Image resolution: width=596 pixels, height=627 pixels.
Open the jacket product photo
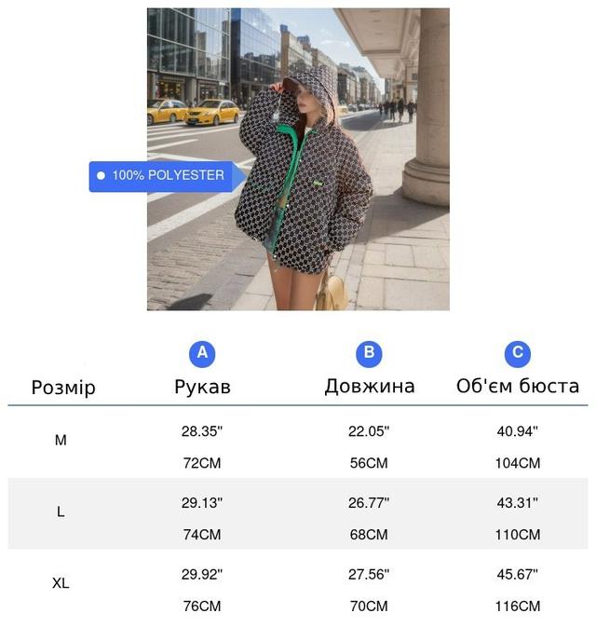coord(298,158)
